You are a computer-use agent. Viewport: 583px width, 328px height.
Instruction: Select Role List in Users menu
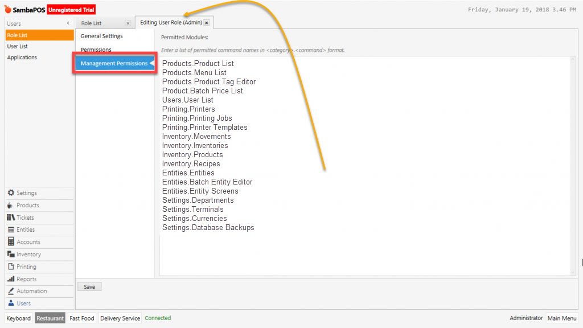coord(39,35)
